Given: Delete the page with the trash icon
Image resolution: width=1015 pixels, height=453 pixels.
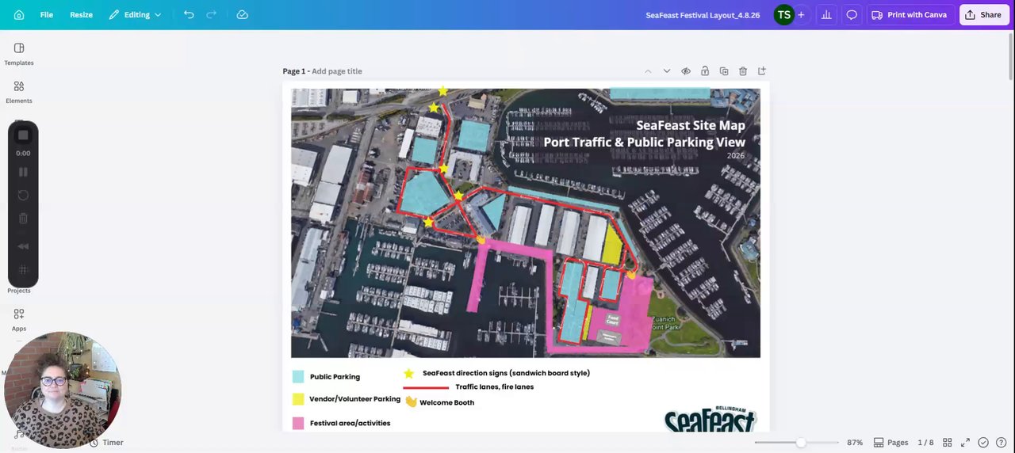Looking at the screenshot, I should 743,71.
